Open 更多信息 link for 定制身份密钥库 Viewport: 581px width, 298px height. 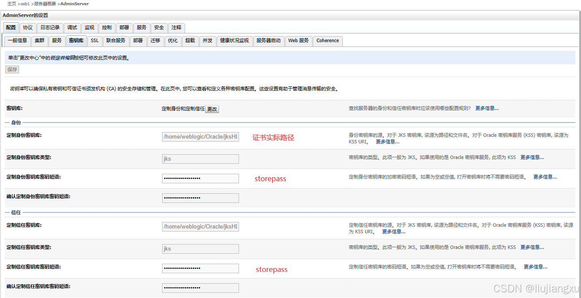click(x=388, y=142)
